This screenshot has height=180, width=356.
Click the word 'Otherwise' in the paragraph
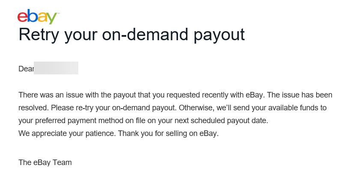point(196,108)
